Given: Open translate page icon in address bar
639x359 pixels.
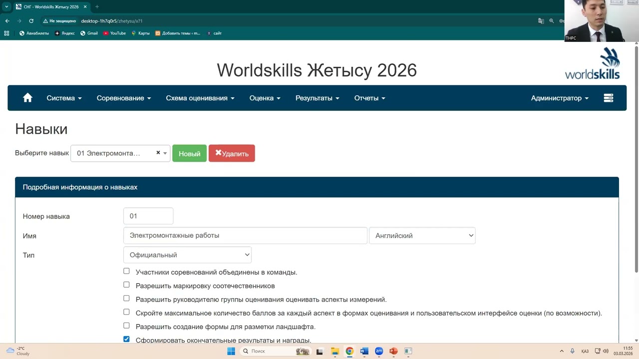Looking at the screenshot, I should pyautogui.click(x=541, y=21).
